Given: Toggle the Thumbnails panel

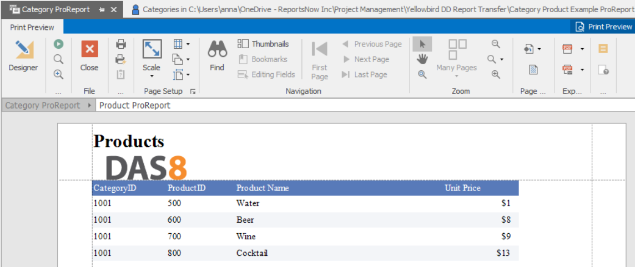Looking at the screenshot, I should (263, 44).
